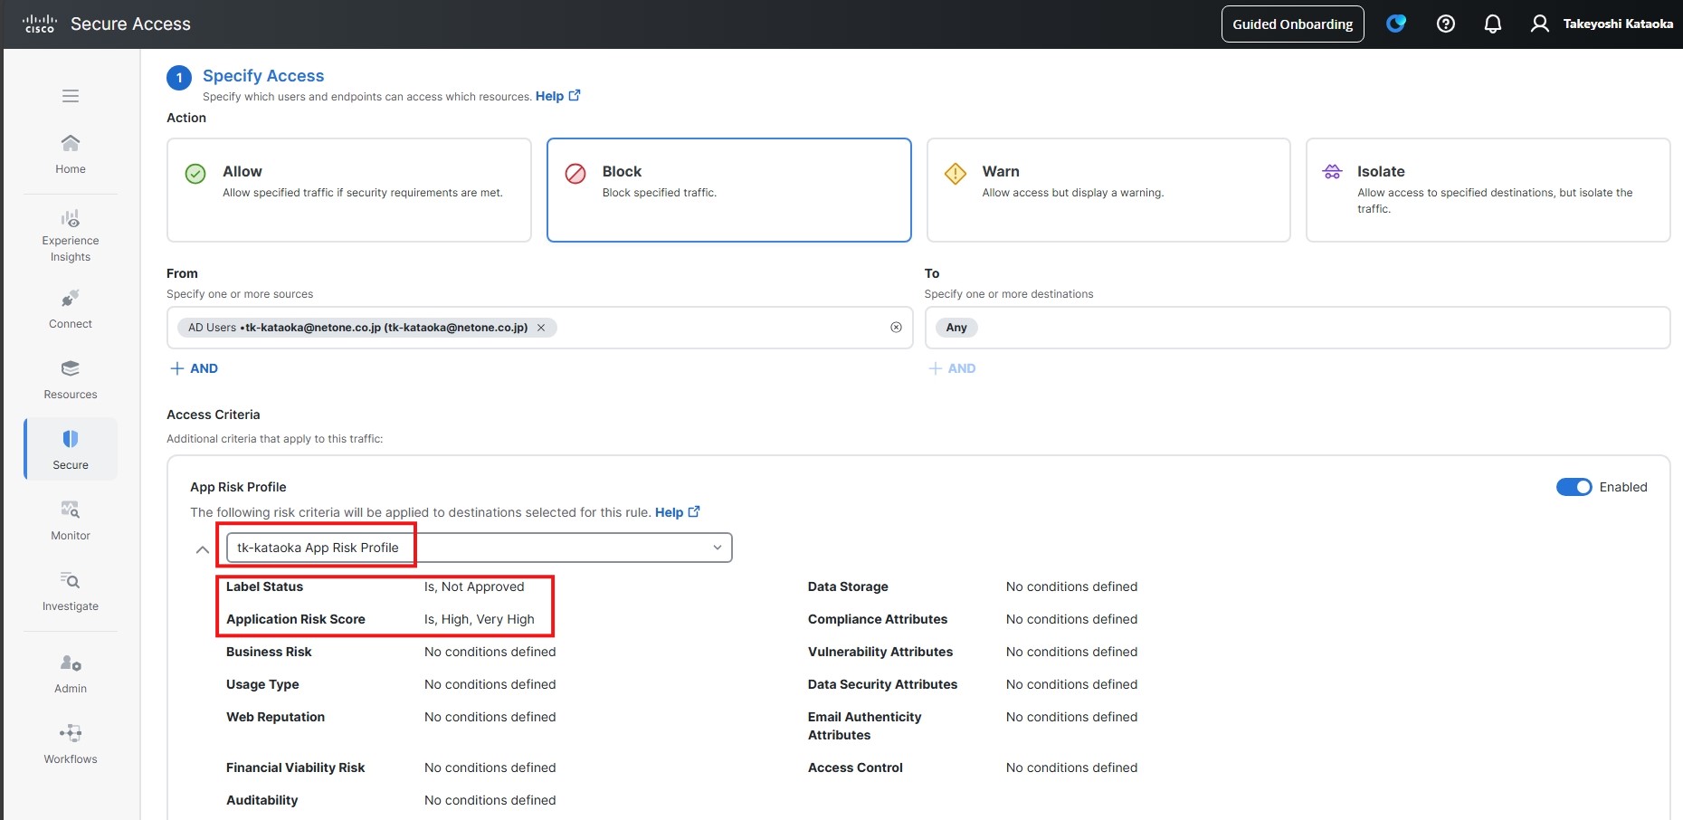The image size is (1683, 820).
Task: Open Experience Insights in sidebar
Action: click(x=71, y=234)
